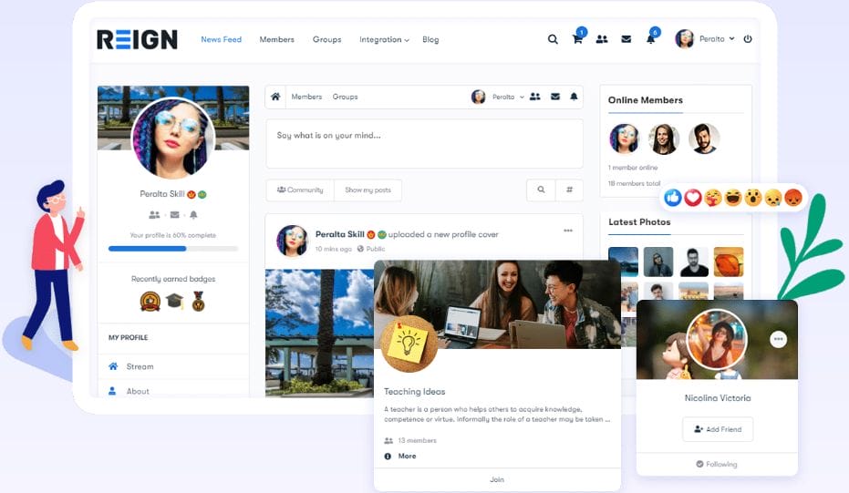Image resolution: width=849 pixels, height=493 pixels.
Task: Open the Integration dropdown menu
Action: (384, 39)
